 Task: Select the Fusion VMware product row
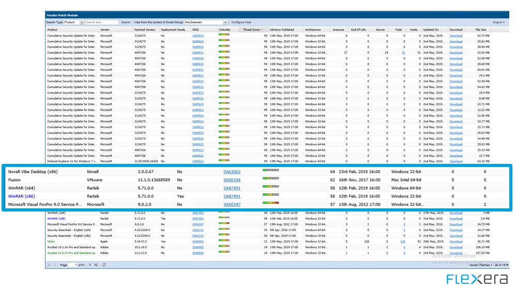coord(257,180)
